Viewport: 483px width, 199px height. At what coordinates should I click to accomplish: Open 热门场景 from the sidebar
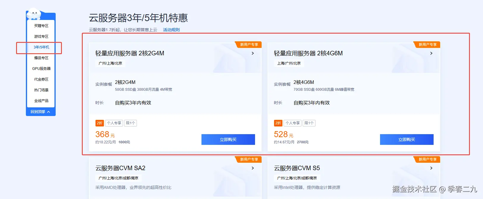[x=41, y=90]
